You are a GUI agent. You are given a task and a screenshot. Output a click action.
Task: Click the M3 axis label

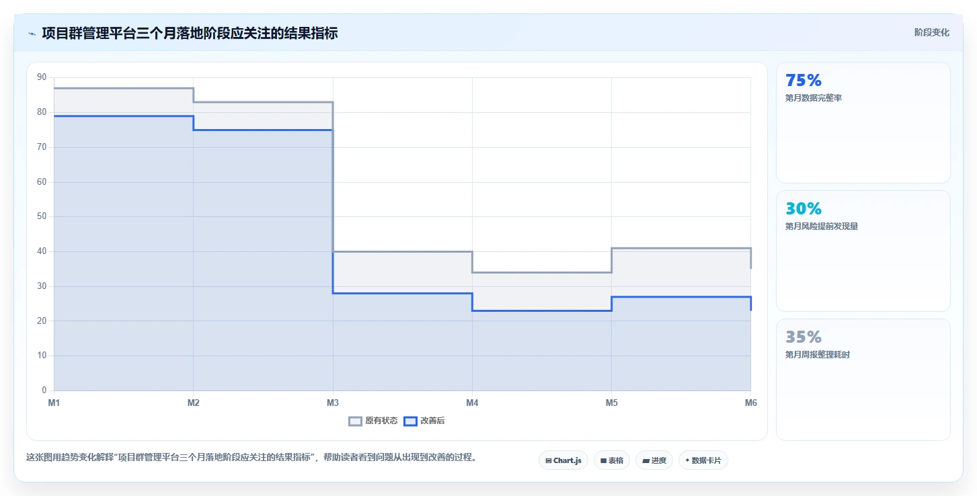[x=333, y=403]
